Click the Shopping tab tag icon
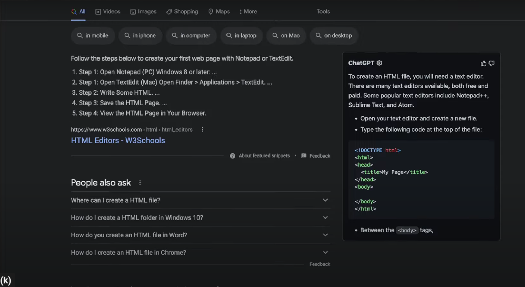Viewport: 525px width, 287px height. (x=169, y=12)
